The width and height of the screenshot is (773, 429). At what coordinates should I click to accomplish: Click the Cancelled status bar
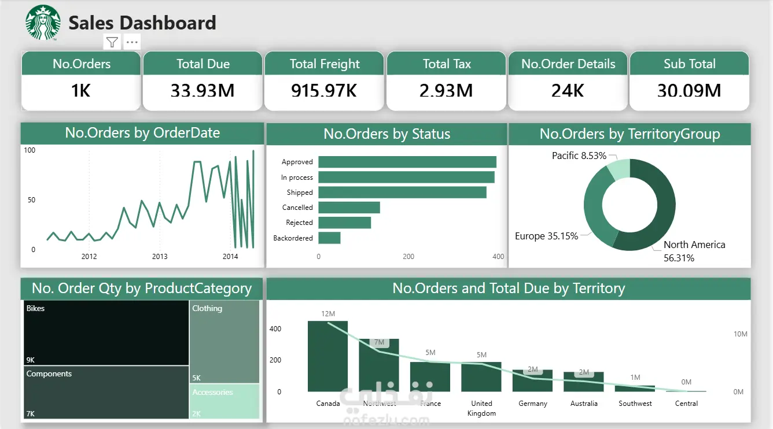(349, 208)
